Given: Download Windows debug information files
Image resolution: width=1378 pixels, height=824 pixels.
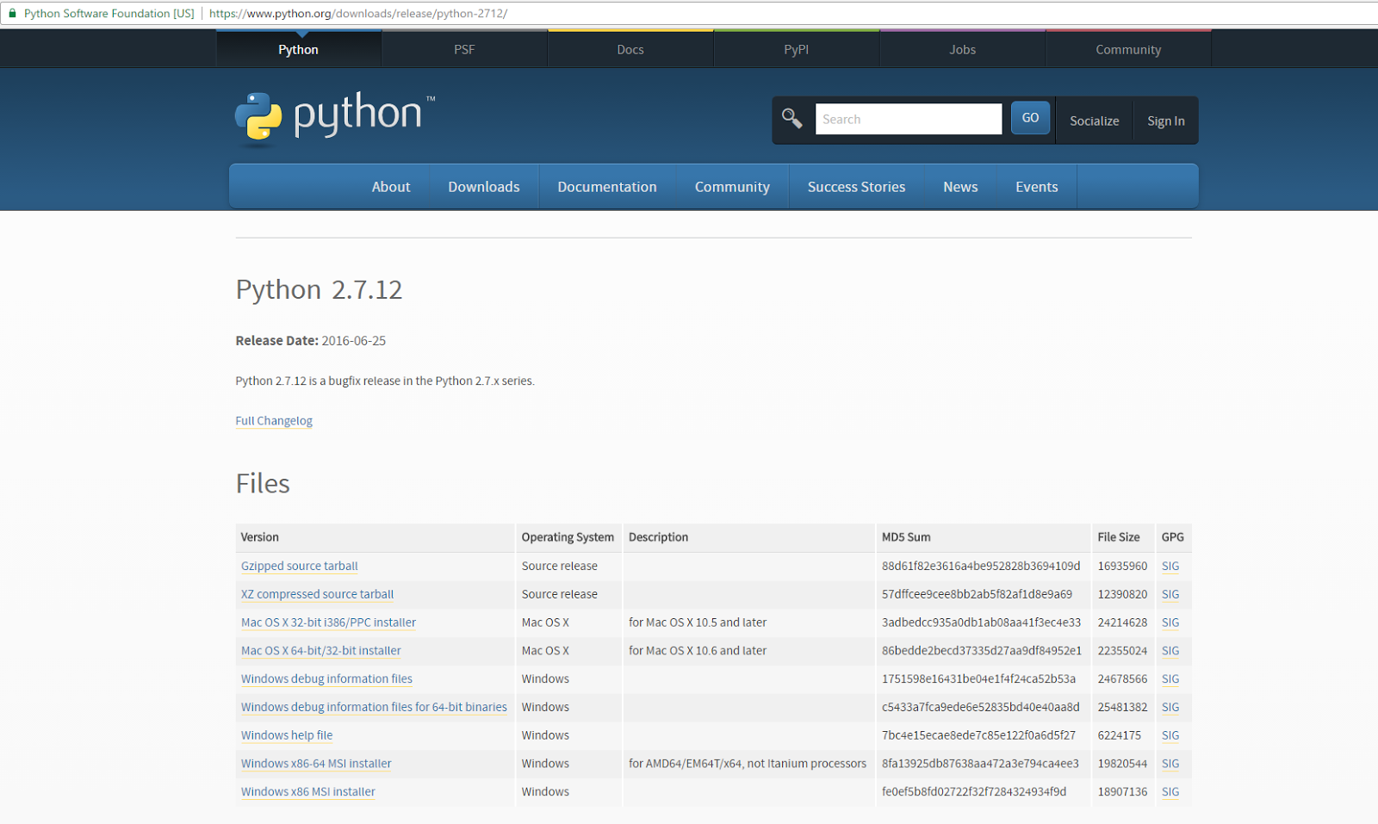Looking at the screenshot, I should (326, 678).
